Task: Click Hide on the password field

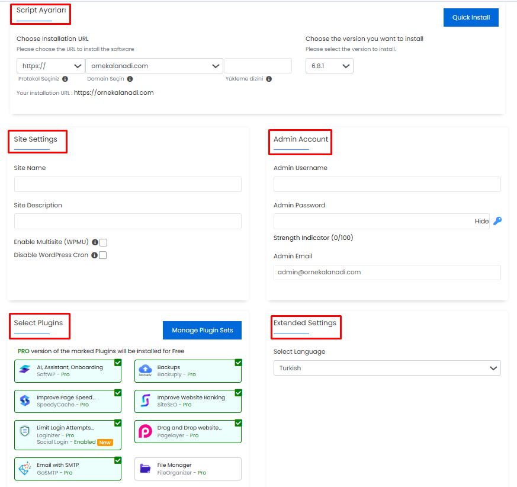Action: pyautogui.click(x=481, y=221)
